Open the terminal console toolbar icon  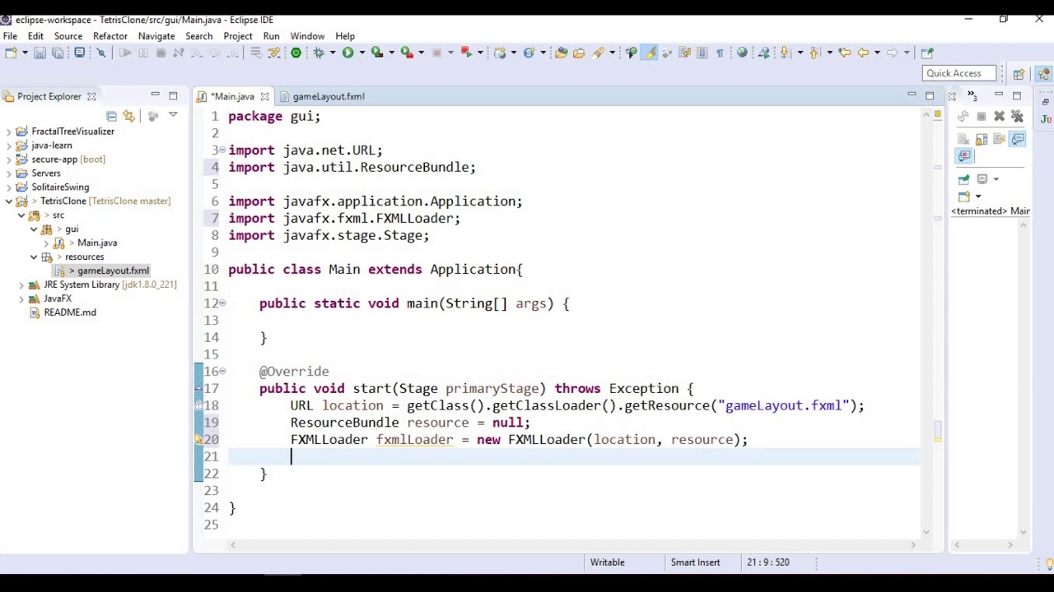tap(80, 53)
